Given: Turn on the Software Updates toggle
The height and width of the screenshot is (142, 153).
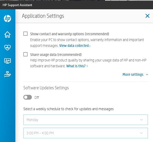Looking at the screenshot, I should pyautogui.click(x=28, y=97).
